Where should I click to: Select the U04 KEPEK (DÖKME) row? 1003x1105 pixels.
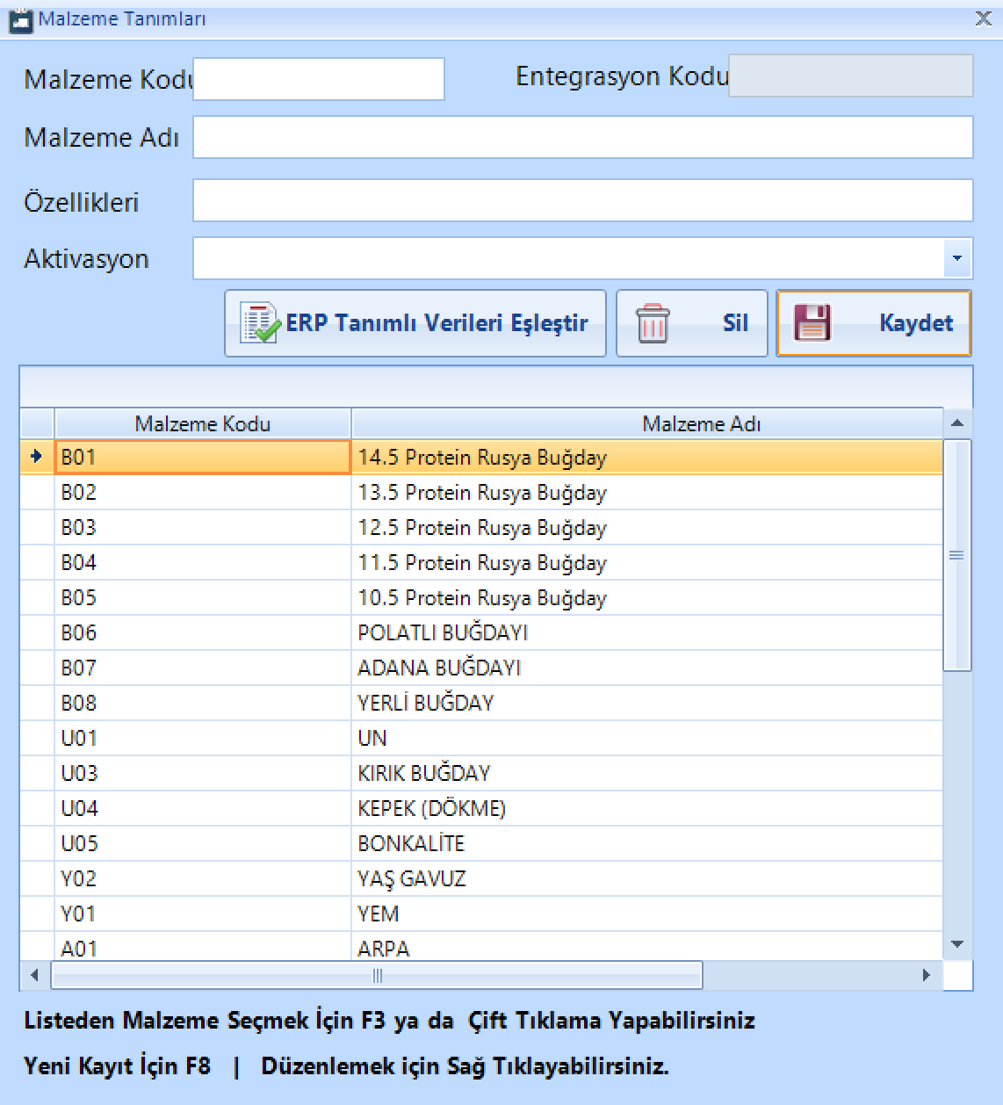tap(431, 808)
